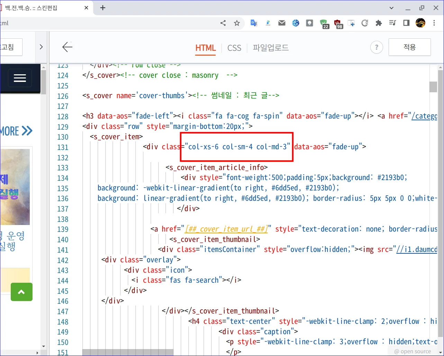The height and width of the screenshot is (356, 444).
Task: Click the preview post thumbnail image
Action: [x=15, y=187]
